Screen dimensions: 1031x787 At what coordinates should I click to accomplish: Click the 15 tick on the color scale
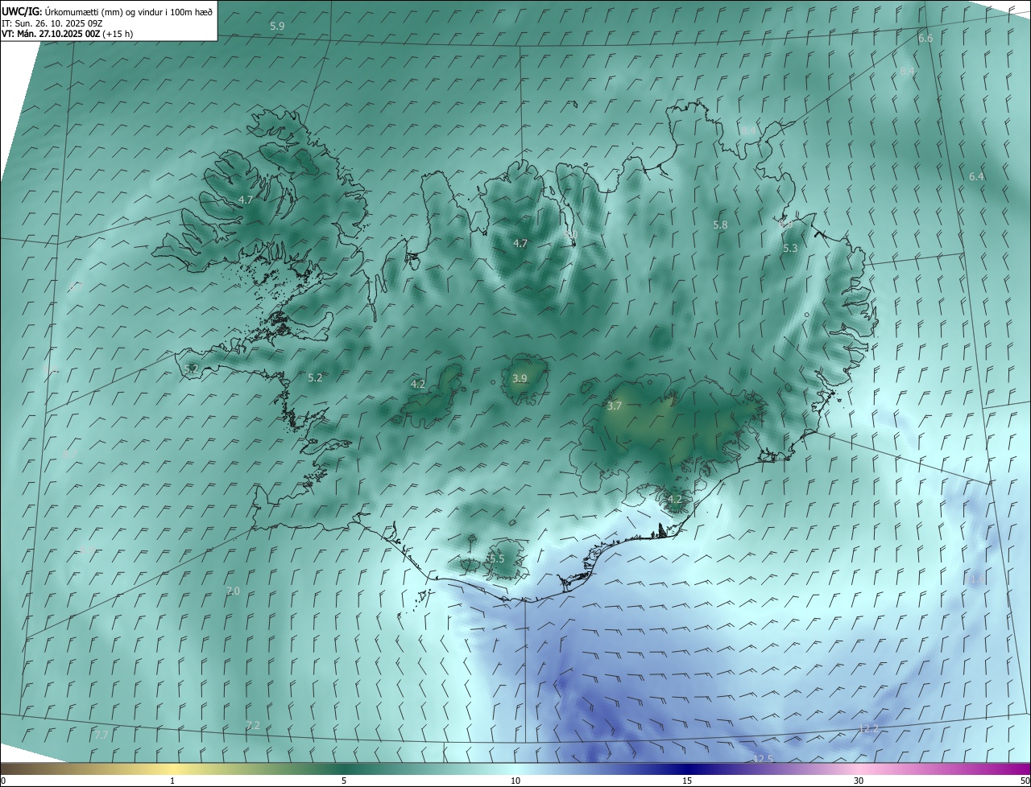coord(687,781)
